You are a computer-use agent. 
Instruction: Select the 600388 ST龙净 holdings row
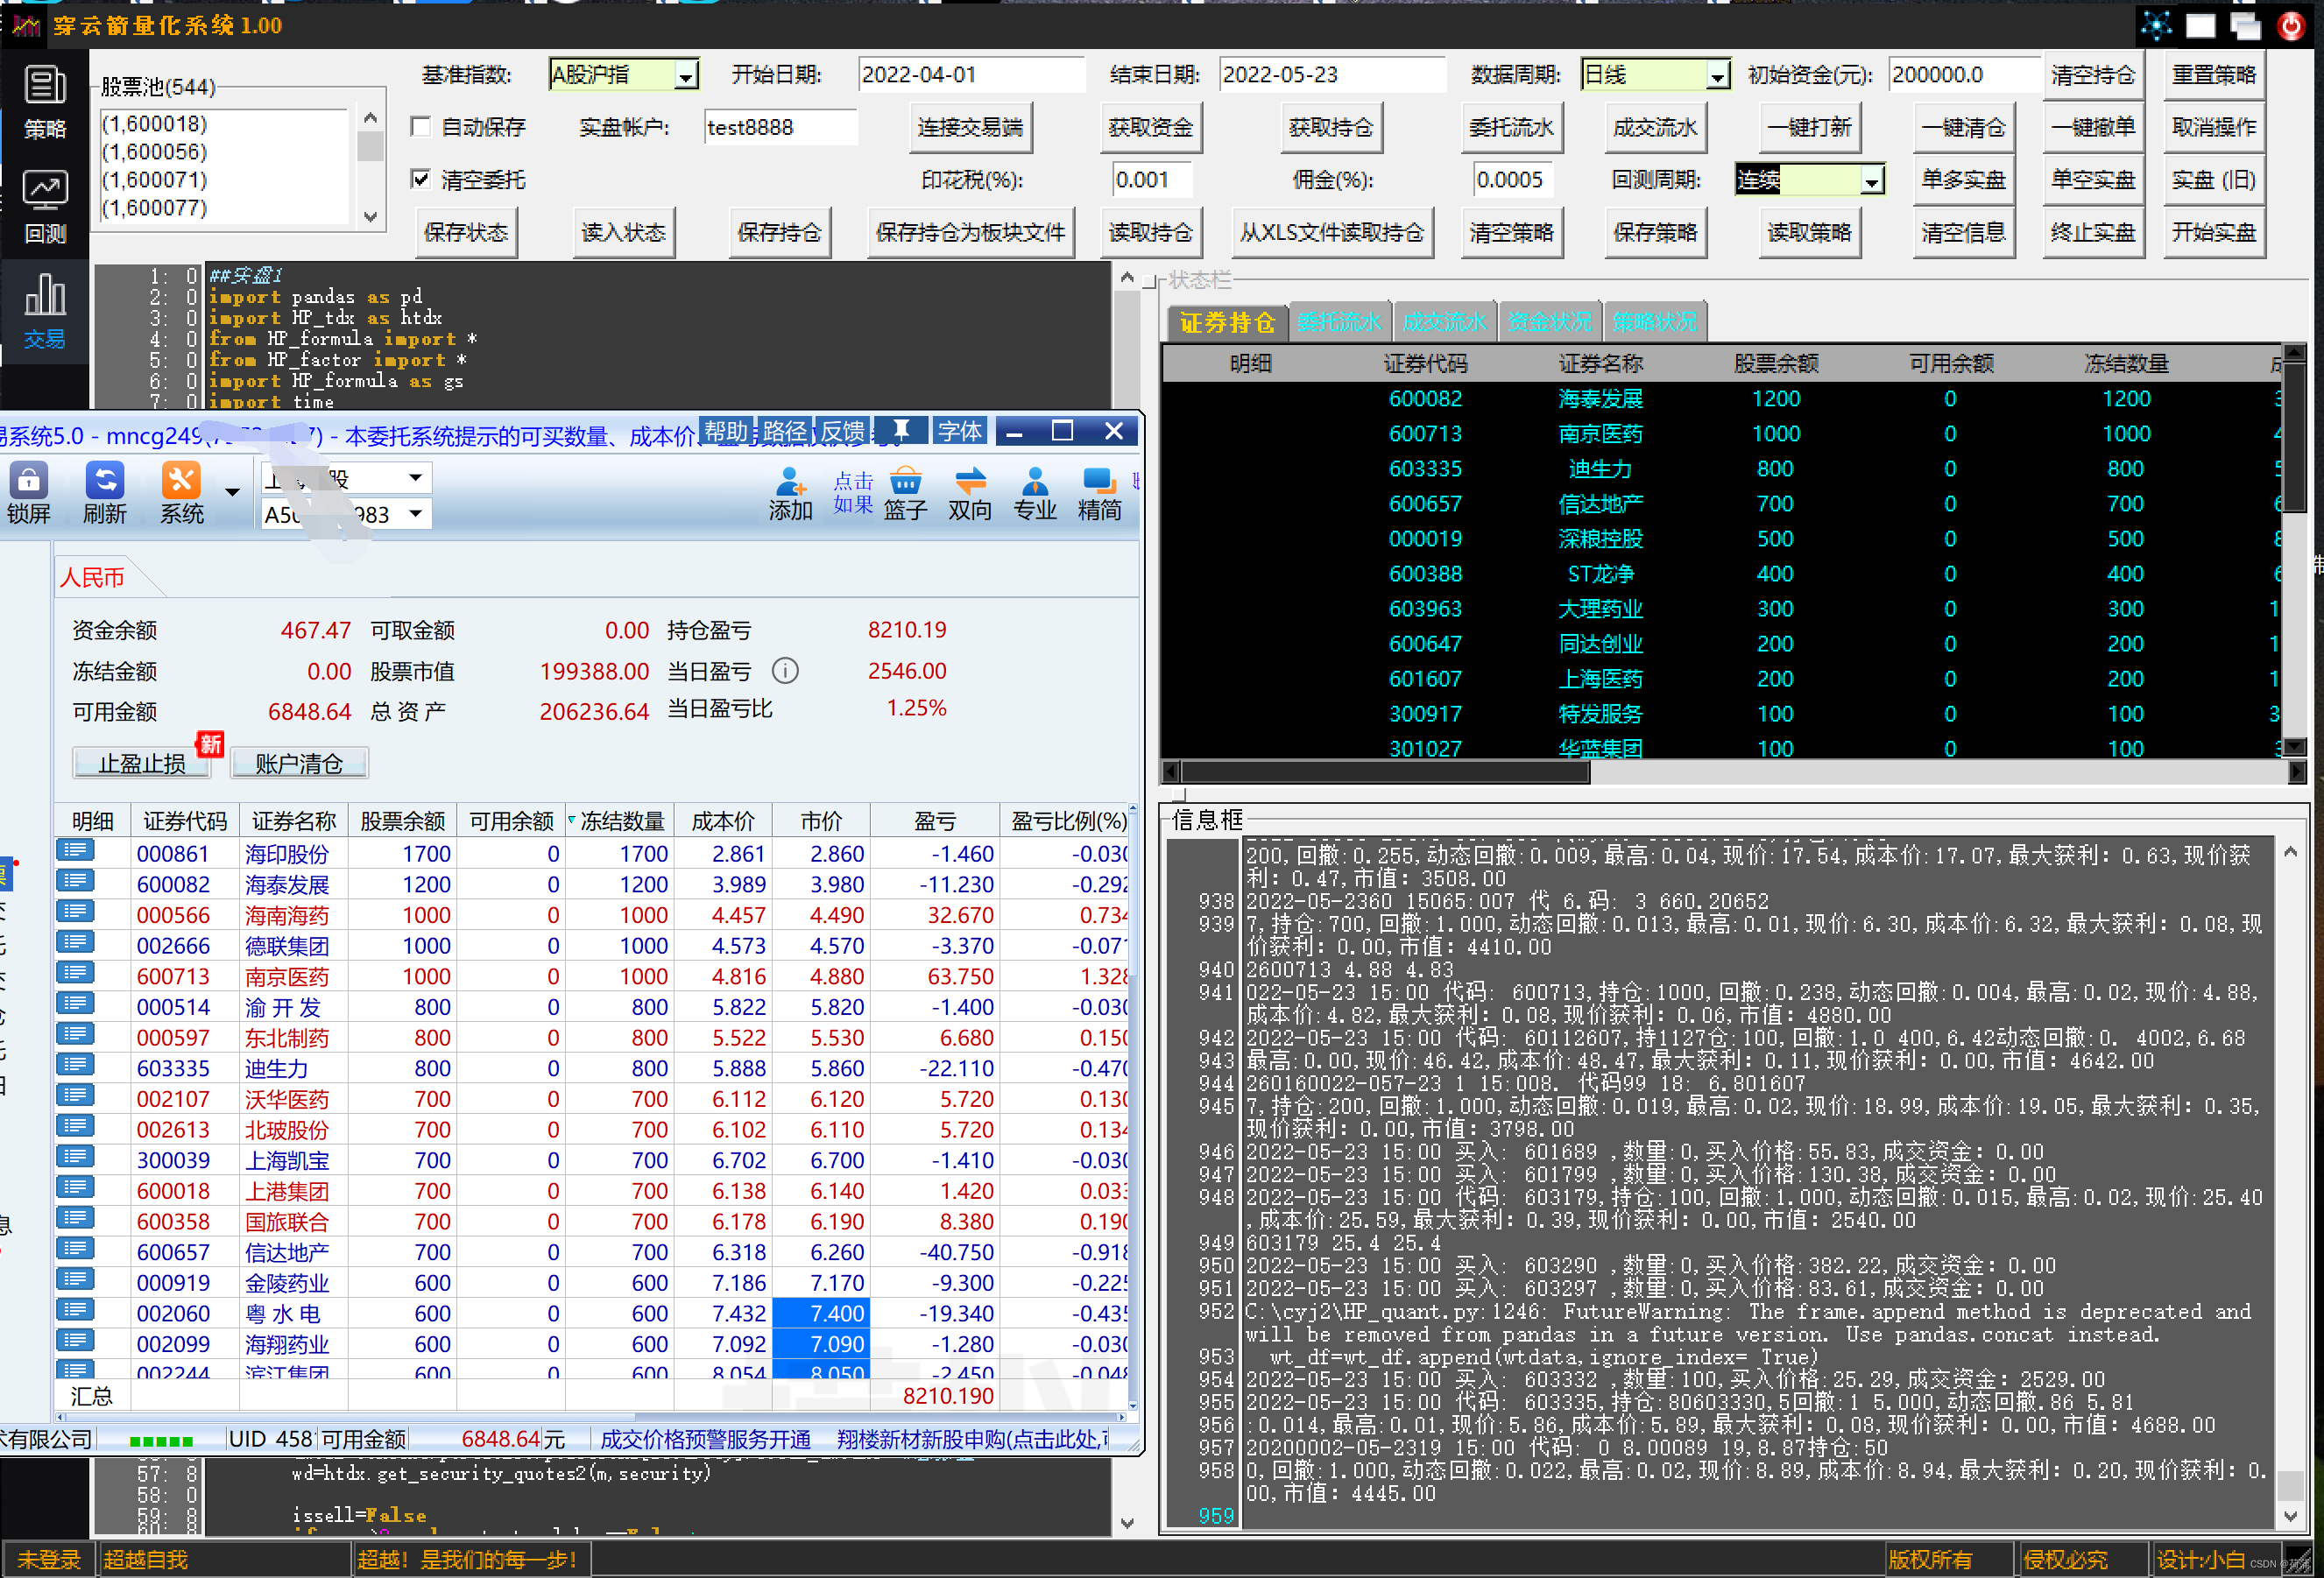click(x=1720, y=574)
